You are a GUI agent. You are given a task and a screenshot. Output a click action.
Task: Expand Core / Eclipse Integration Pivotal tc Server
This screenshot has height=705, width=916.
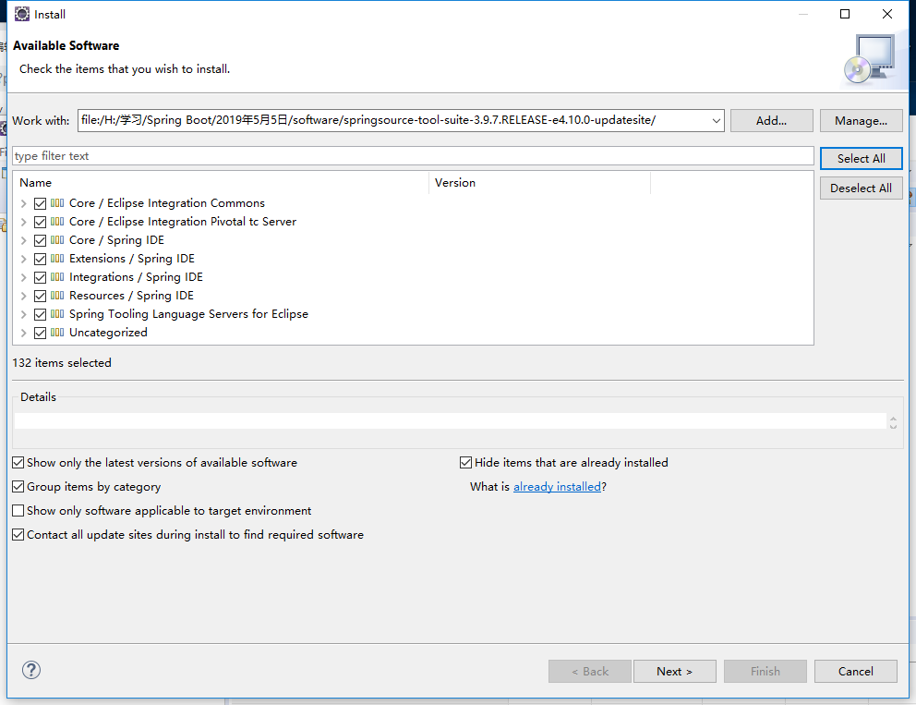click(x=23, y=222)
